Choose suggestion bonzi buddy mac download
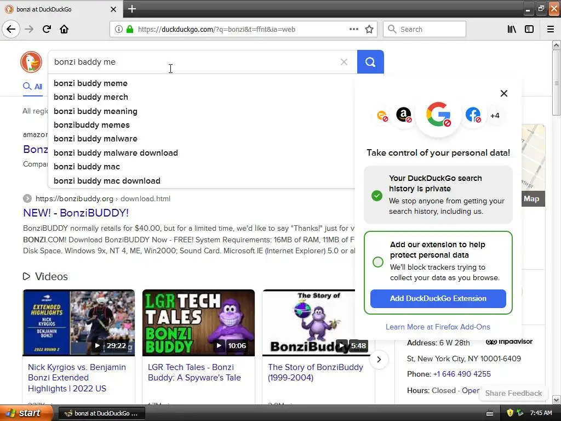561x421 pixels. pyautogui.click(x=201, y=181)
